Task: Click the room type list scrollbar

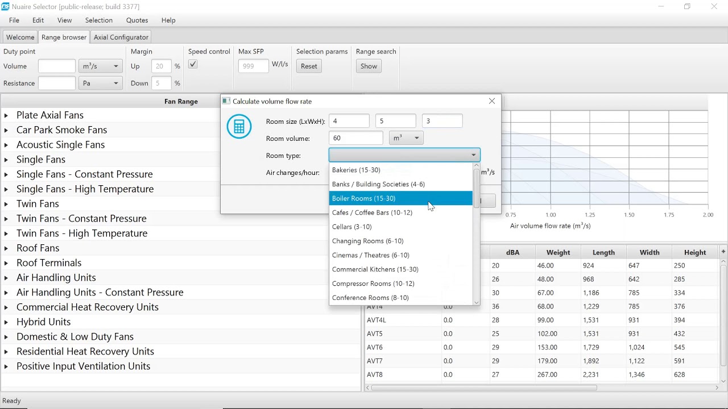Action: (476, 187)
